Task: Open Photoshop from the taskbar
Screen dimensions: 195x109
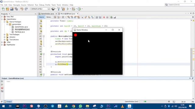Action: coord(108,106)
